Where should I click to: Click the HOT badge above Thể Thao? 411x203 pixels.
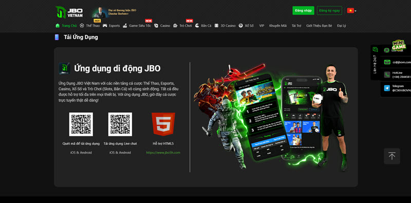pos(97,21)
